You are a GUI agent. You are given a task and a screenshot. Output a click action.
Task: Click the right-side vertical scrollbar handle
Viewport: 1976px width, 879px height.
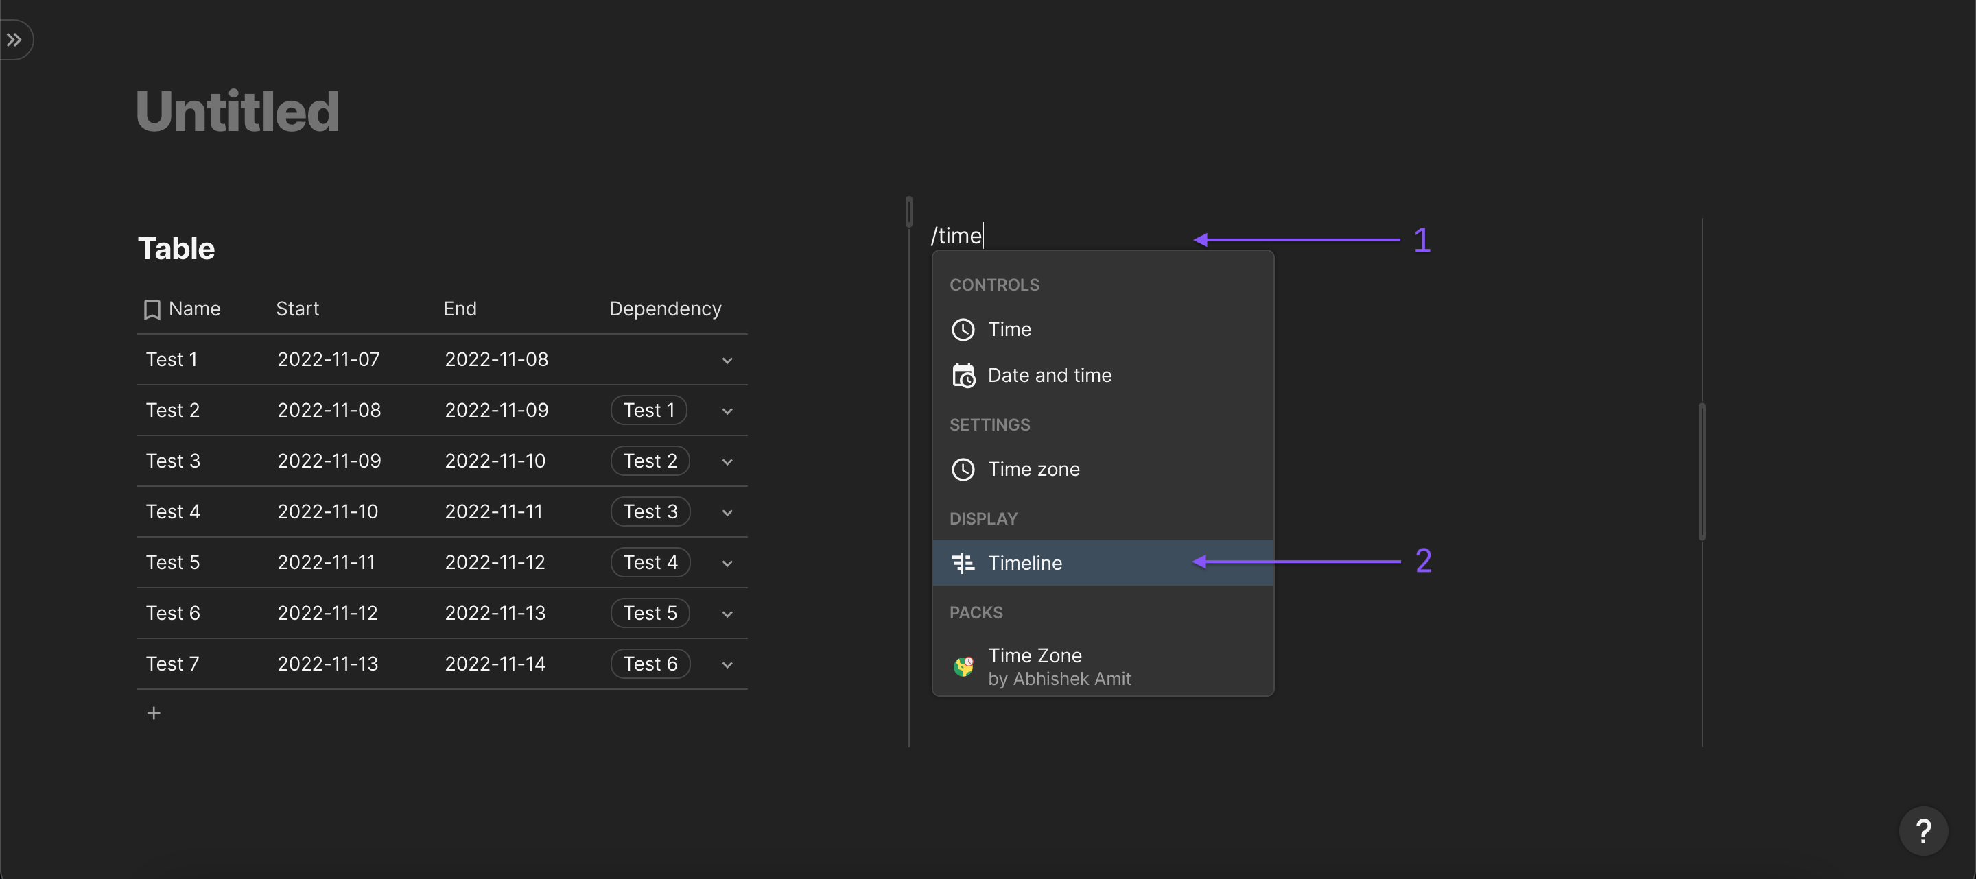(1702, 471)
